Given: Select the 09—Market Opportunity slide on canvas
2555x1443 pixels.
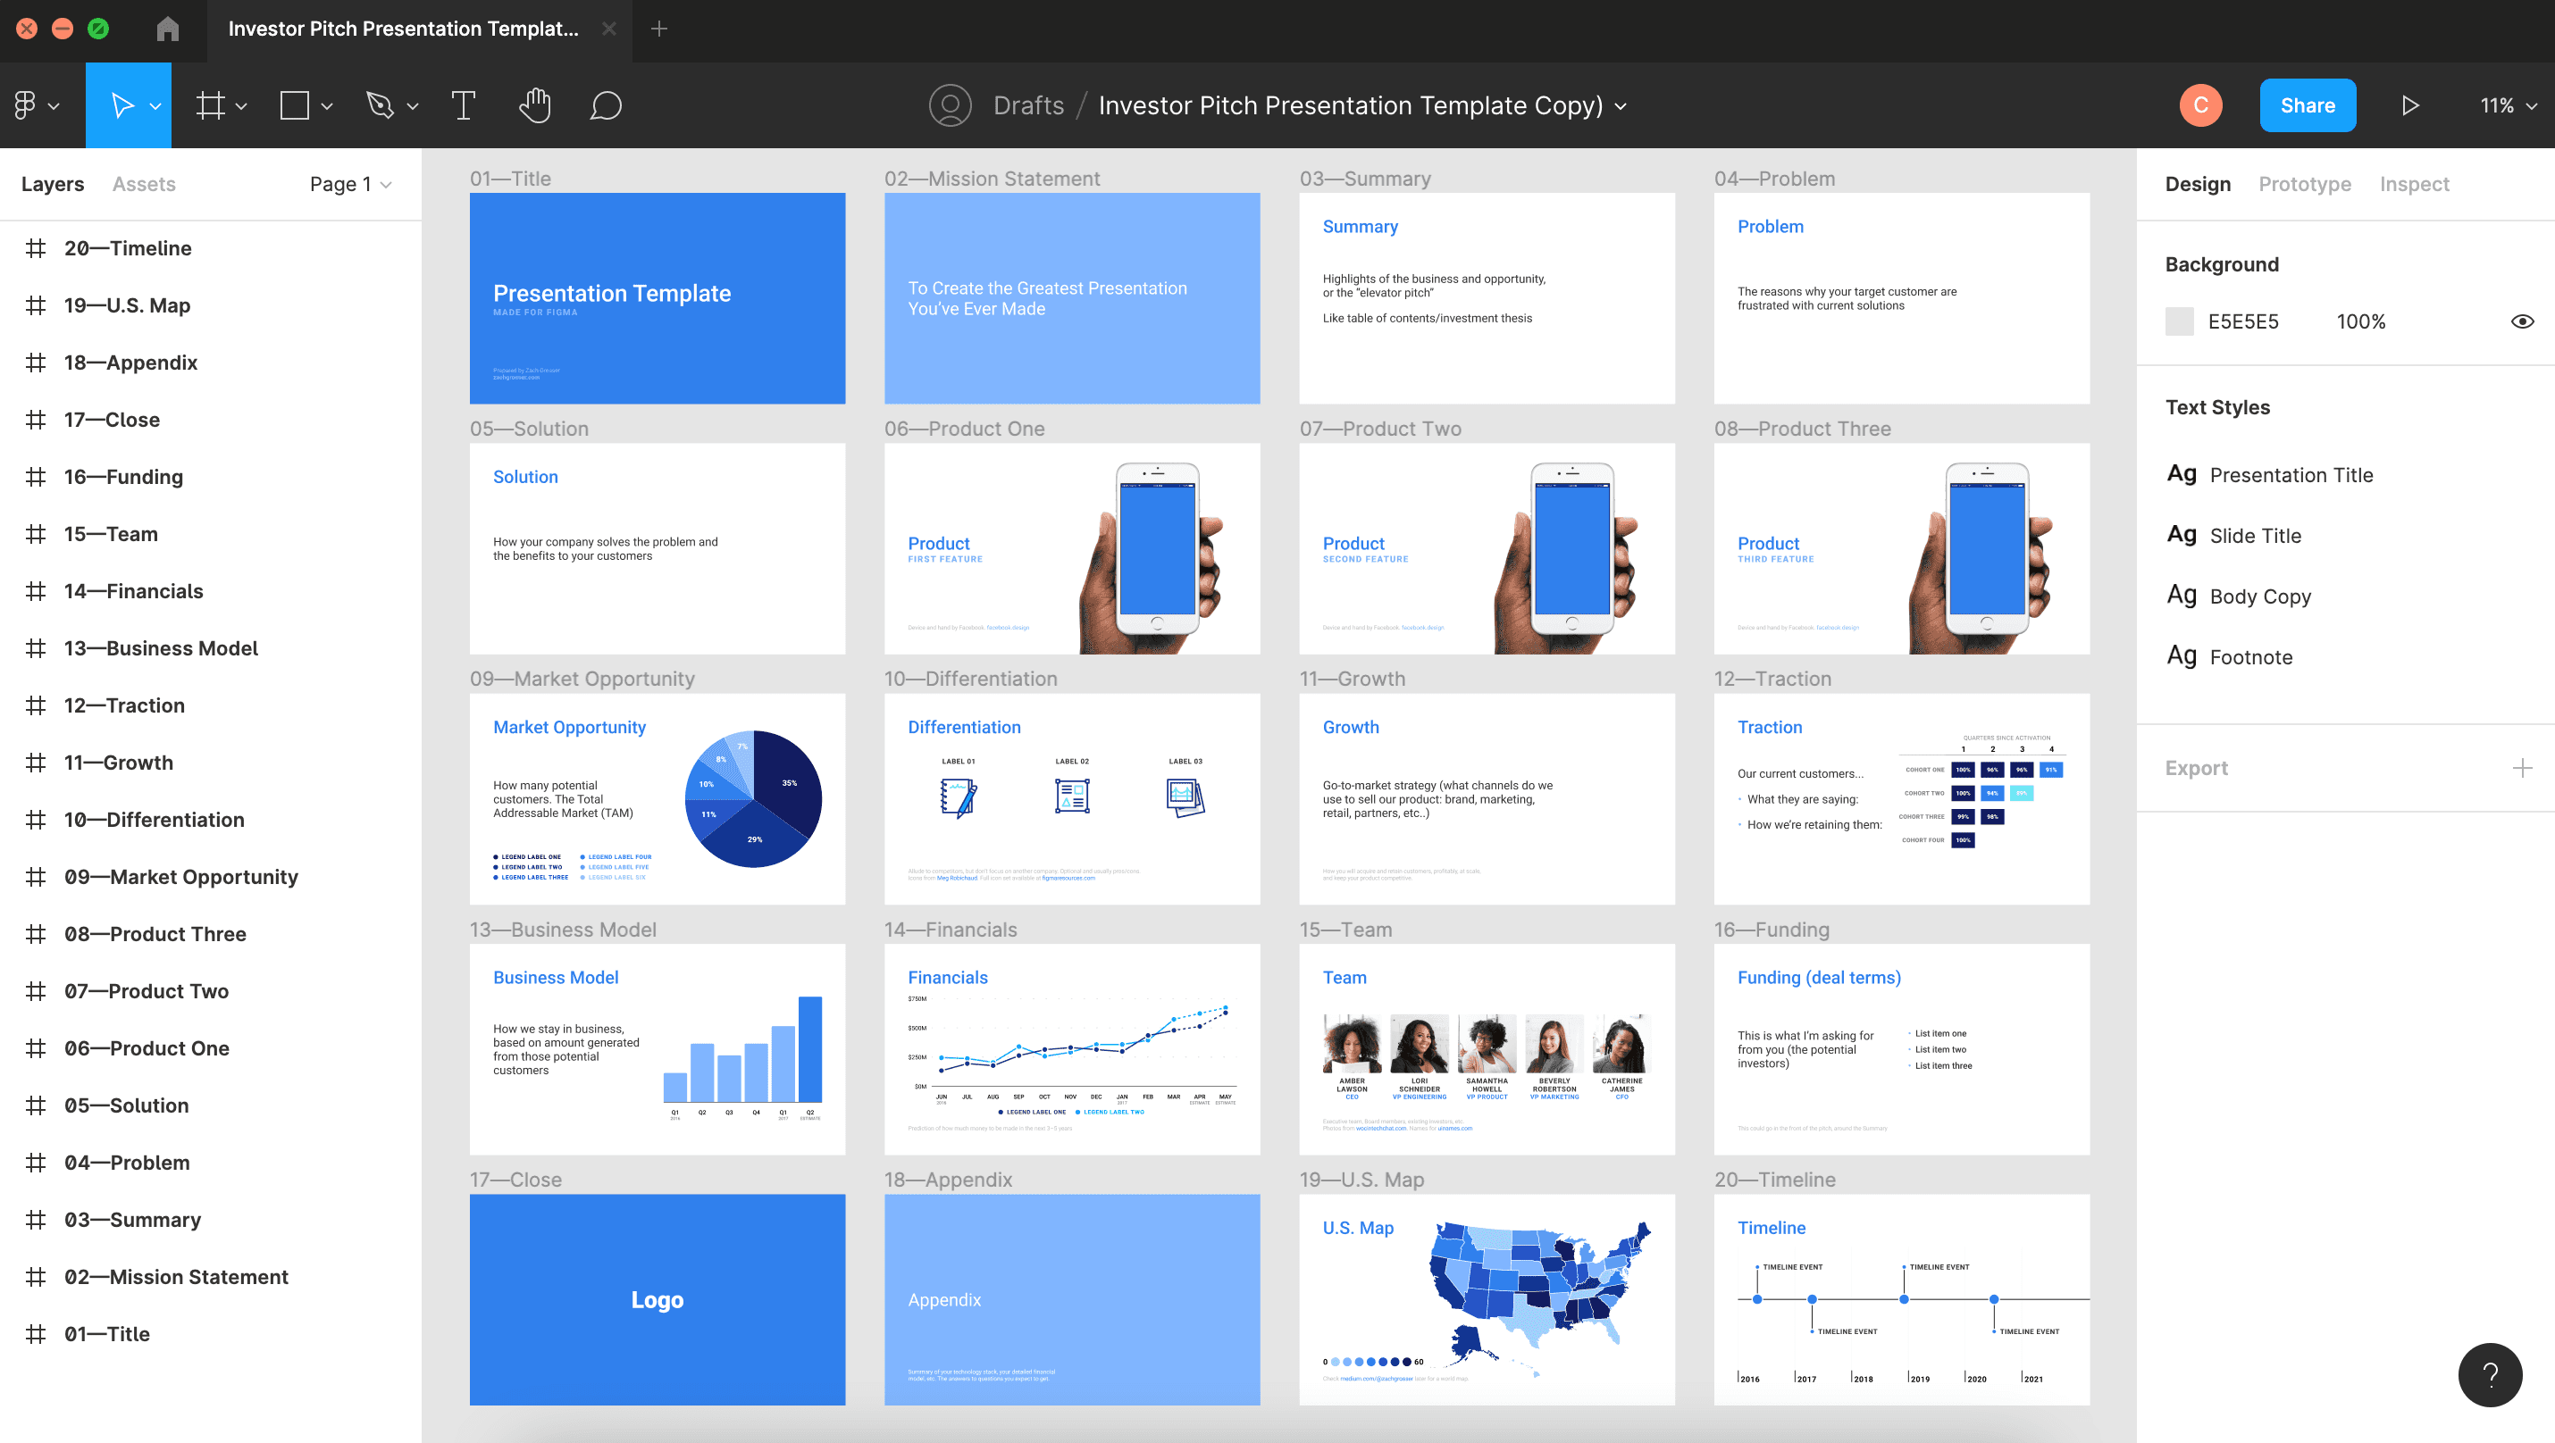Looking at the screenshot, I should [657, 799].
